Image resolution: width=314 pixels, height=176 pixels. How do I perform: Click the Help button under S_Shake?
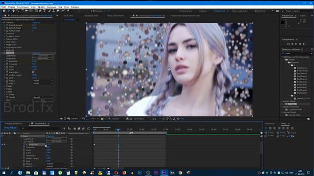tap(43, 100)
